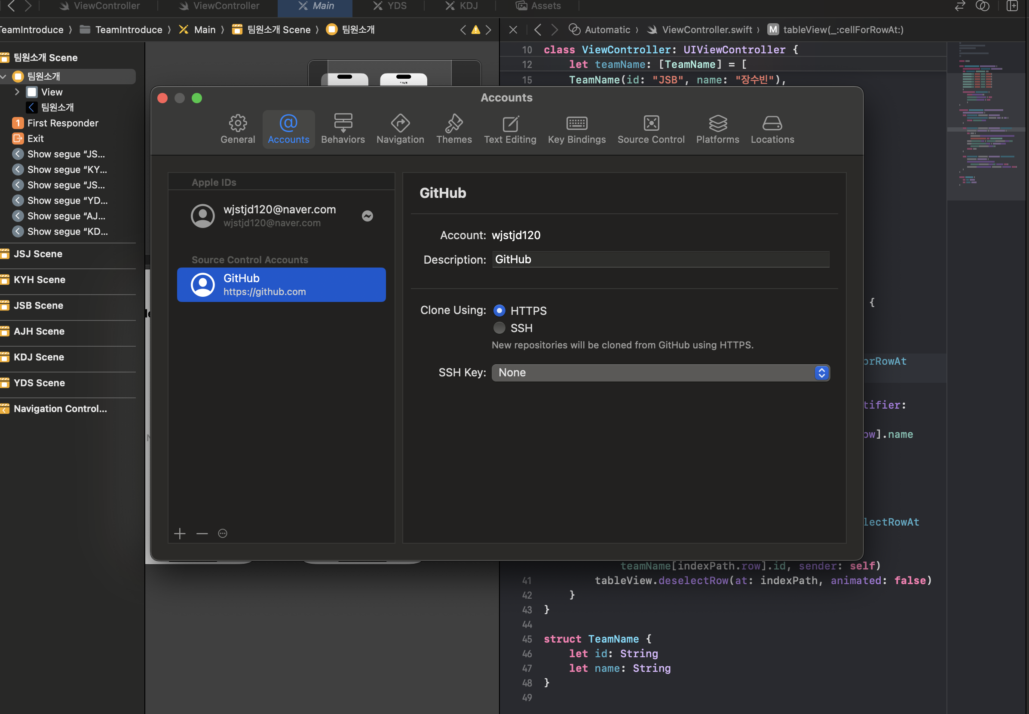Select the Show segue "KD..." item

[x=60, y=231]
